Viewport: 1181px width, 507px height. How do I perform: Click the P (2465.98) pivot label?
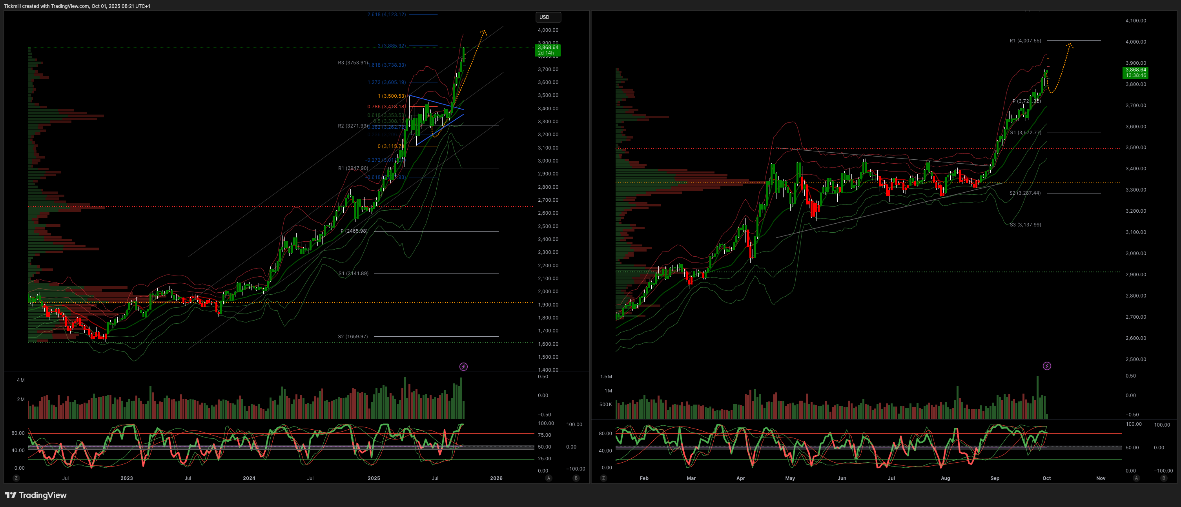354,231
